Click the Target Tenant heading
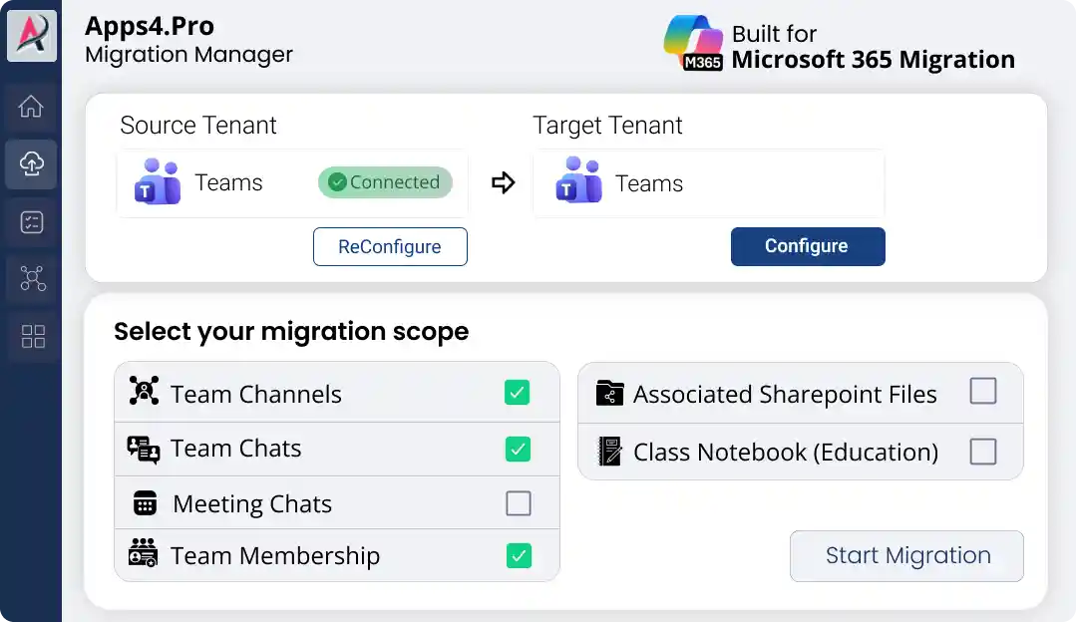Viewport: 1076px width, 622px height. click(607, 126)
